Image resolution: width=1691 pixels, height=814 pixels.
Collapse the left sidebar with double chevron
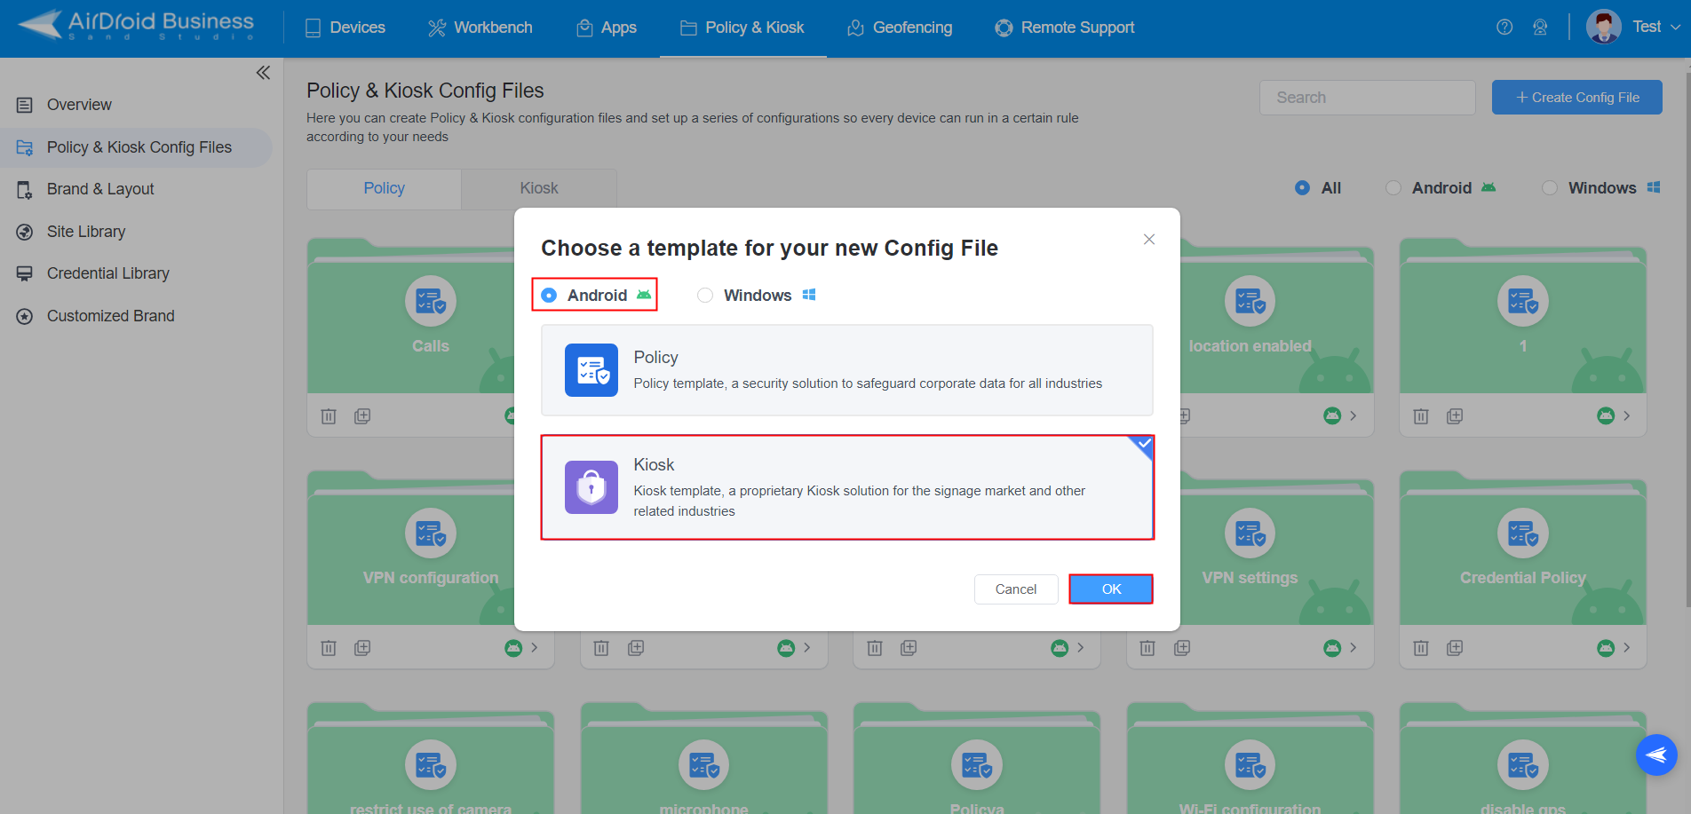tap(263, 73)
